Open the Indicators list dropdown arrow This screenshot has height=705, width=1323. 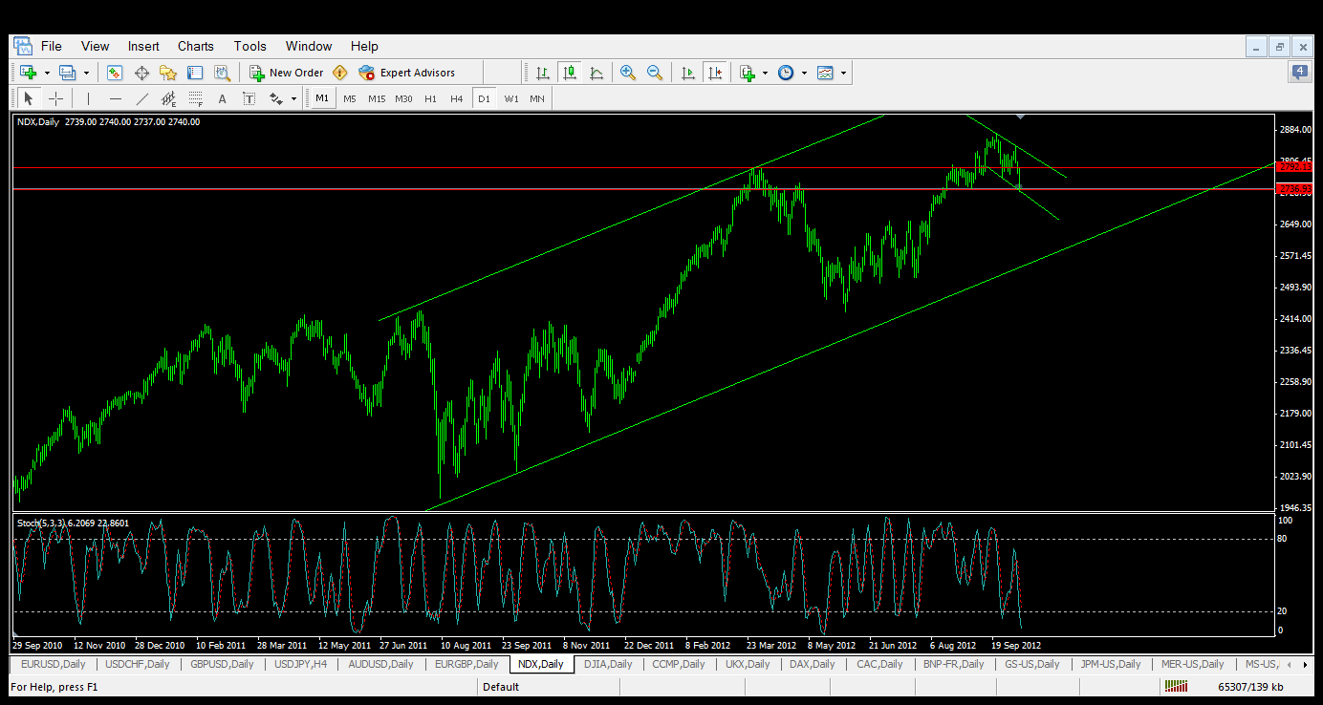[765, 73]
